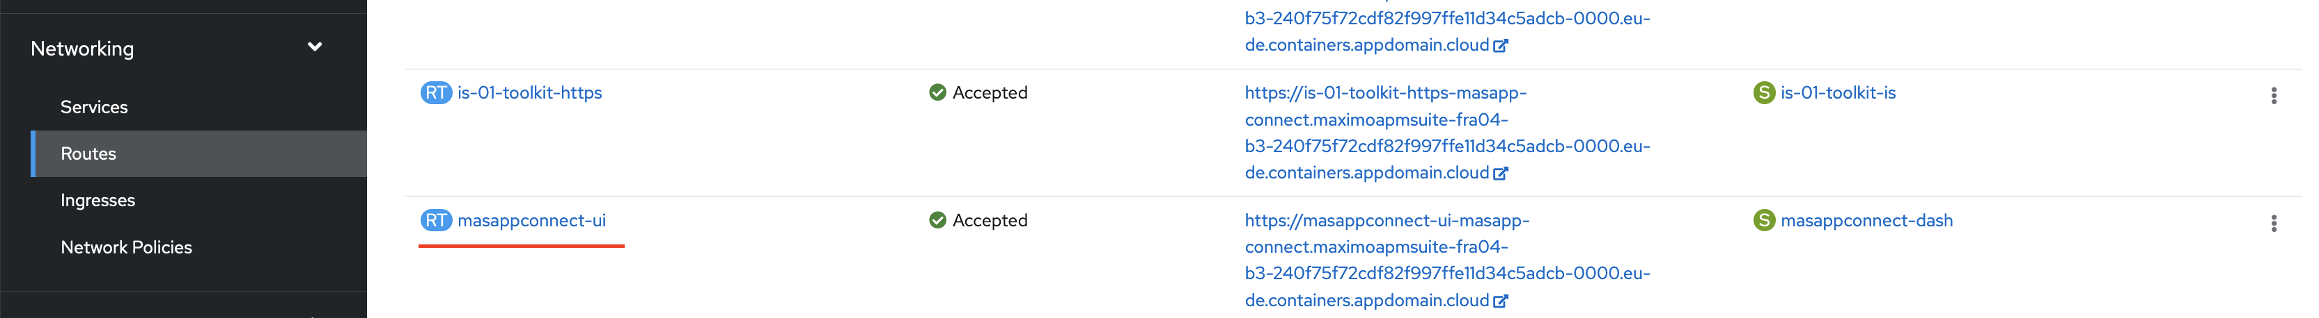Click the external-link icon after is-01-toolkit-https URL
The image size is (2319, 318).
click(x=1501, y=174)
